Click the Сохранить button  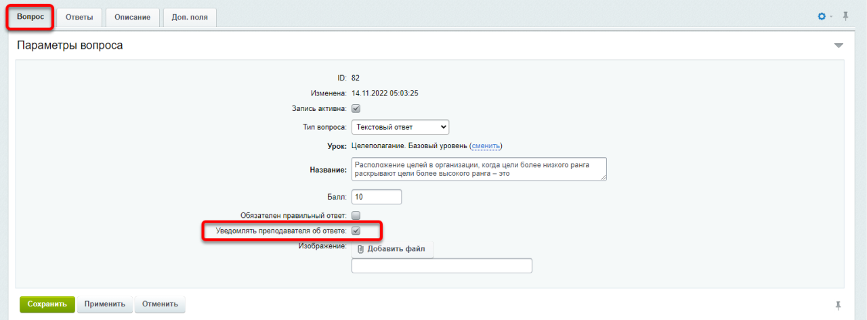pos(47,304)
